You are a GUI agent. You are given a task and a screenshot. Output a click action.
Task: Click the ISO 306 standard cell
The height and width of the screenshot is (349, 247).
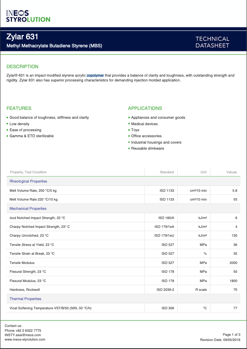tap(167, 308)
